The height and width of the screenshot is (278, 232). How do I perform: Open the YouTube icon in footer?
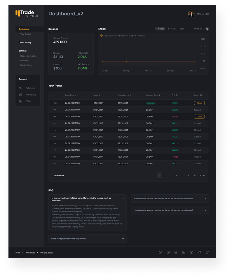[x=168, y=252]
